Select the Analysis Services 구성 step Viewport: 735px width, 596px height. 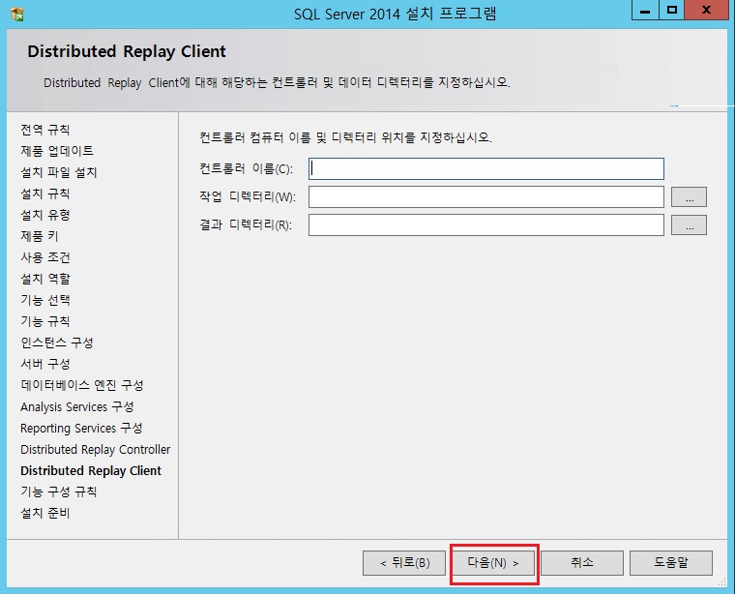point(76,406)
